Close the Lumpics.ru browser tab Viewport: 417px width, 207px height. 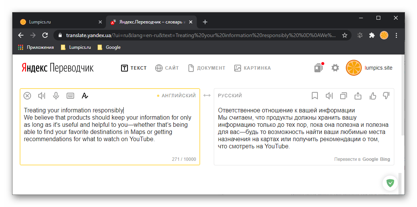pyautogui.click(x=100, y=22)
